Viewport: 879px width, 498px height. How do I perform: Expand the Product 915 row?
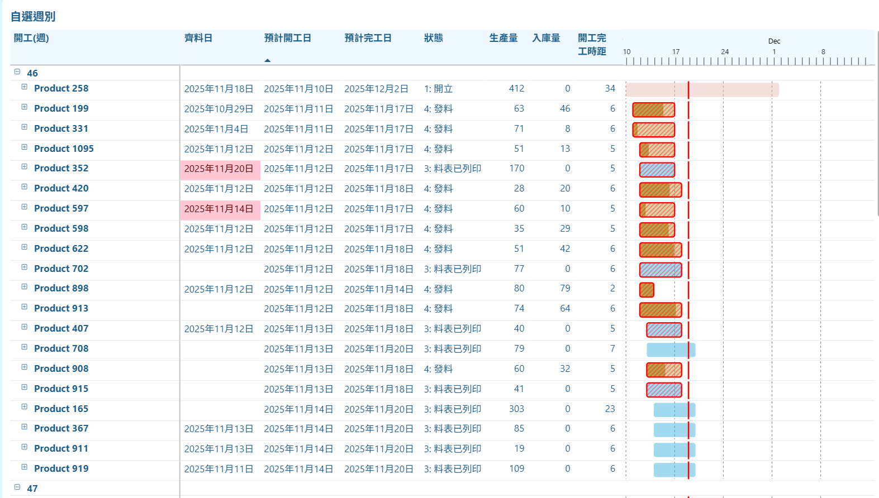[25, 387]
